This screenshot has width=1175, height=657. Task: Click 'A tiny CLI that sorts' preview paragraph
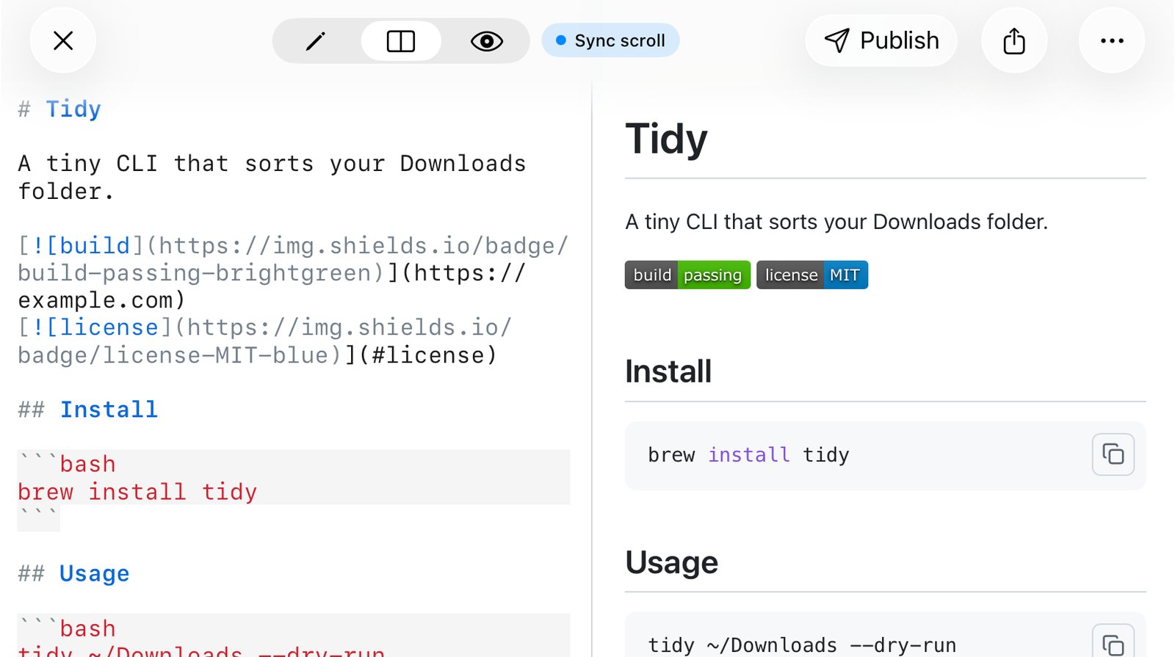click(836, 222)
